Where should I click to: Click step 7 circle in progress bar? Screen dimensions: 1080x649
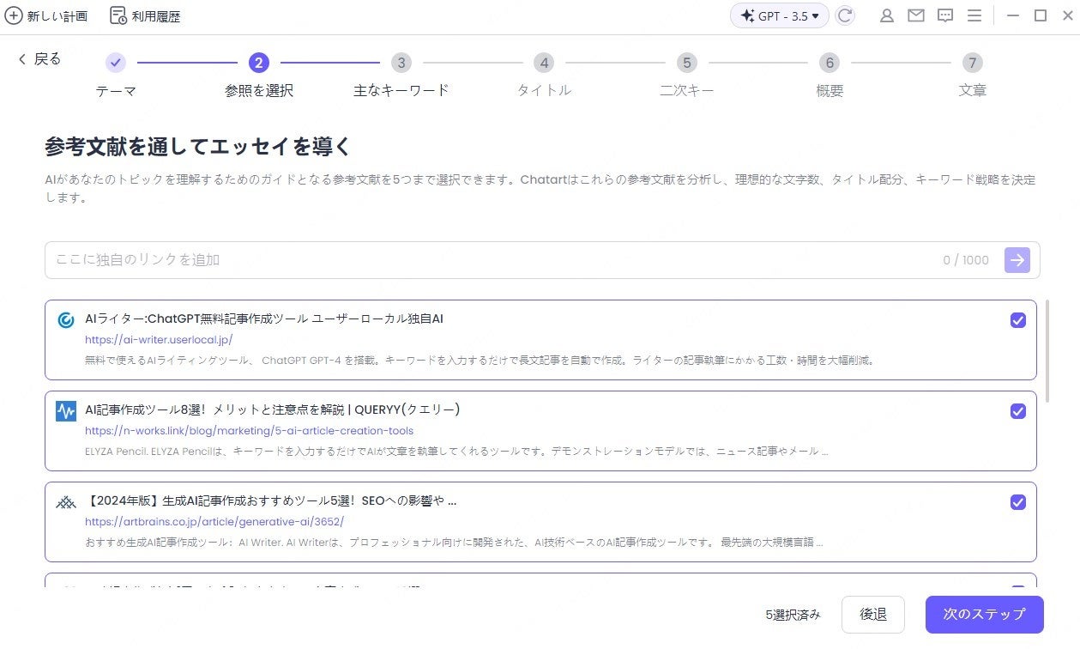click(971, 63)
